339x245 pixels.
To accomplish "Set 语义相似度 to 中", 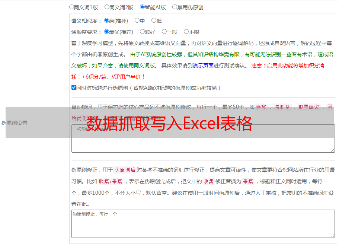I will coord(137,20).
